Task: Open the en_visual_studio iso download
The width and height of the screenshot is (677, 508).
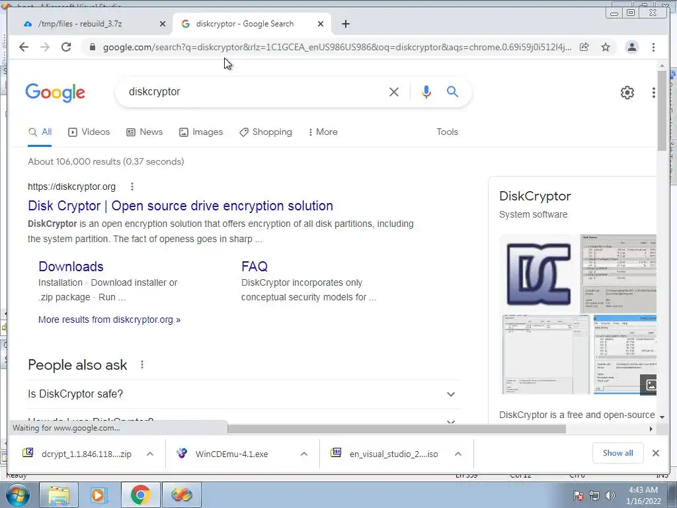Action: point(394,454)
